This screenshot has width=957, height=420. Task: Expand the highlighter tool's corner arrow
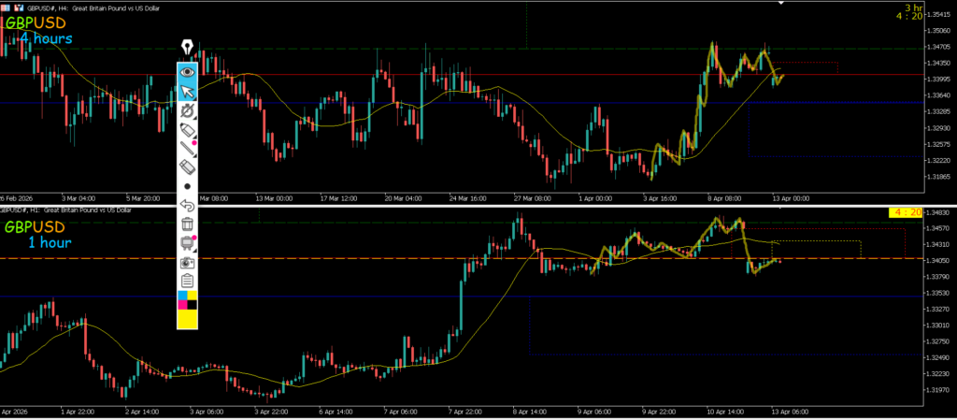[x=194, y=137]
